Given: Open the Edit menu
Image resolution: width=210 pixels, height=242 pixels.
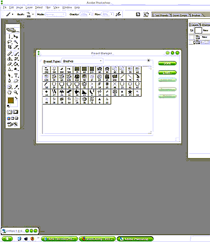Looking at the screenshot, I should 12,7.
